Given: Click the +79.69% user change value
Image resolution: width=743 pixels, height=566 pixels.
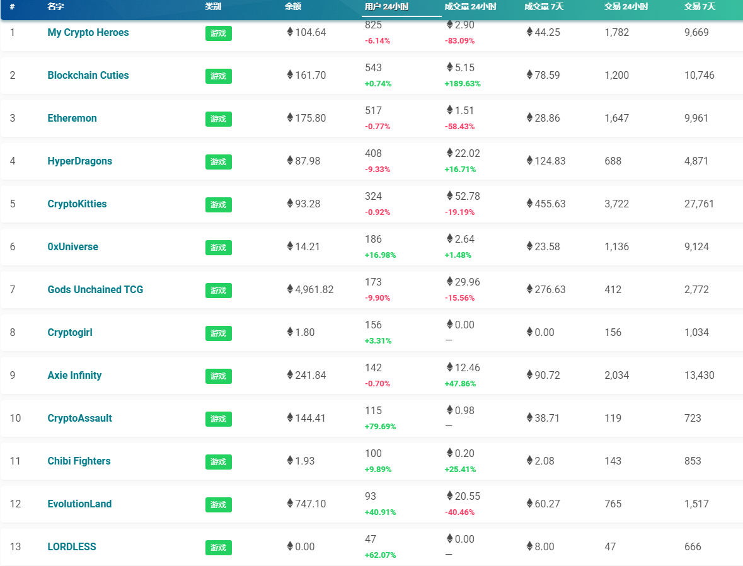Looking at the screenshot, I should point(380,427).
